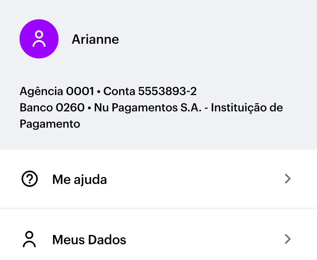Click the question mark help icon

[x=30, y=179]
